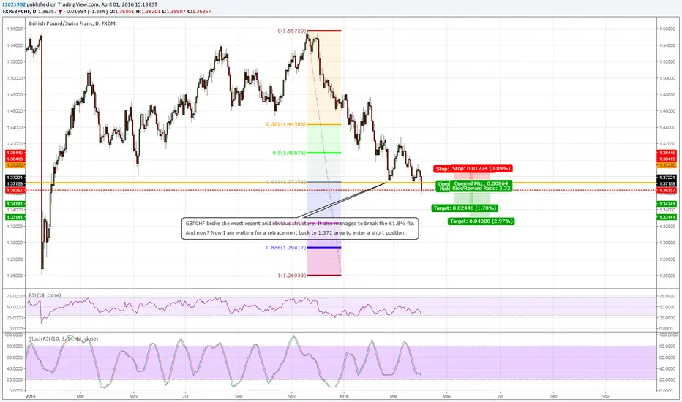This screenshot has height=402, width=682.
Task: Select the orange 0.382 Fibonacci level line
Action: point(324,124)
